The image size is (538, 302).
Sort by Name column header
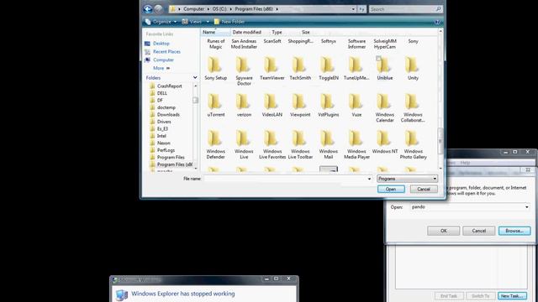[x=215, y=32]
